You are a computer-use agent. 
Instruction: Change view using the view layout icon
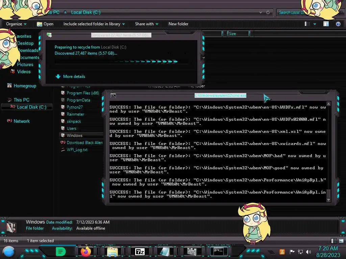(x=307, y=24)
